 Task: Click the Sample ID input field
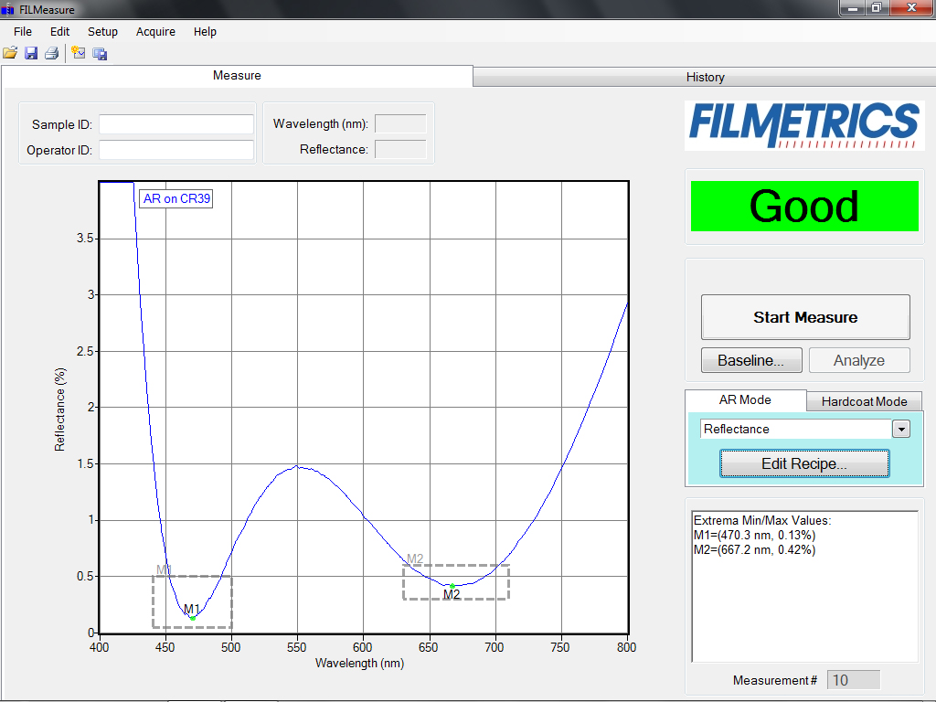(176, 124)
